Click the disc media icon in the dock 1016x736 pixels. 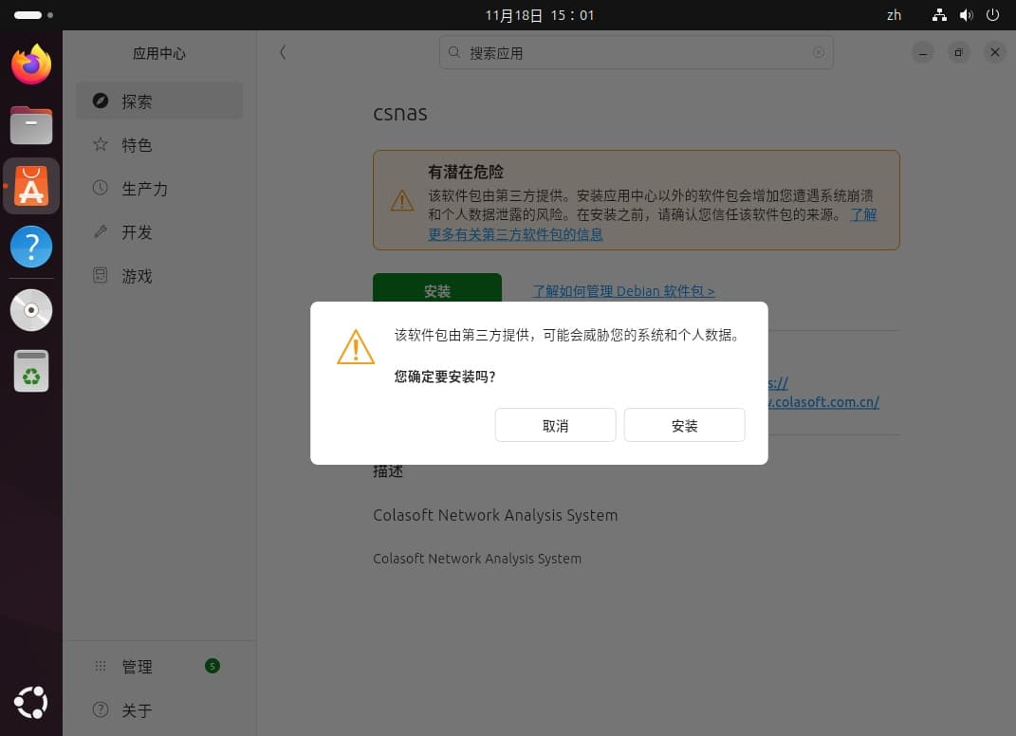click(31, 310)
